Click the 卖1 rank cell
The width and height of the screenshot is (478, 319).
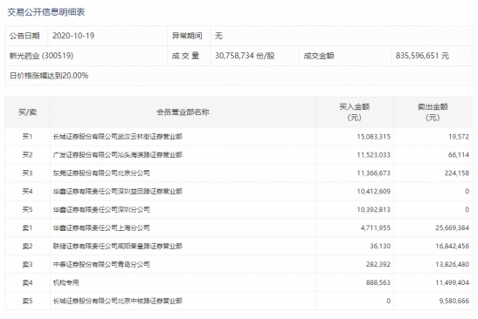click(x=27, y=228)
